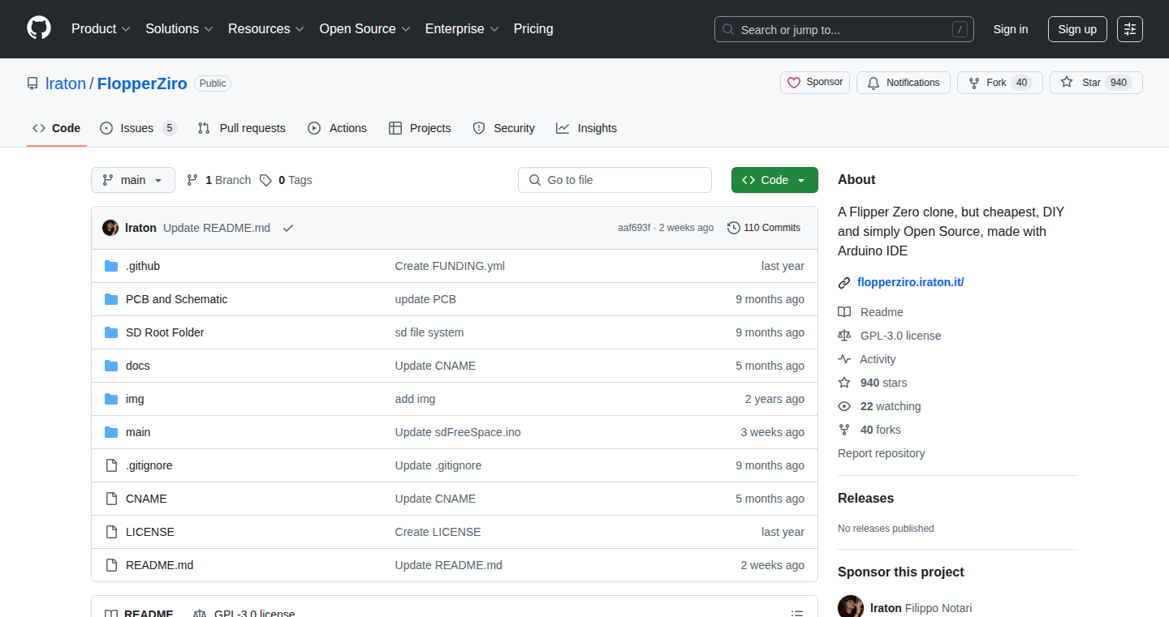Expand the Open Source menu
Viewport: 1169px width, 617px height.
pyautogui.click(x=365, y=28)
